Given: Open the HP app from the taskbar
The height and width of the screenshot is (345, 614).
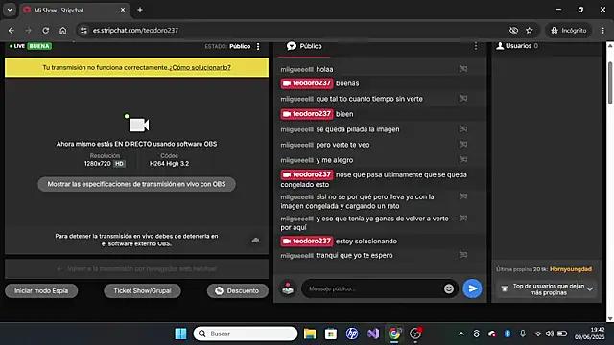Looking at the screenshot, I should pyautogui.click(x=352, y=333).
